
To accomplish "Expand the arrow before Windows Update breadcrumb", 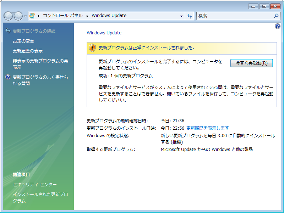I will coord(87,16).
